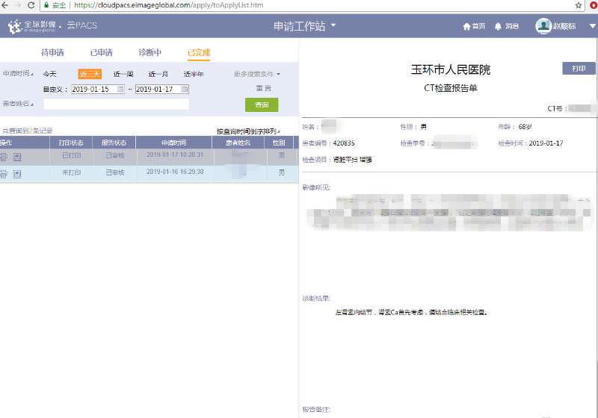
Task: Open the 申请工作站 workstation dropdown
Action: (x=305, y=26)
